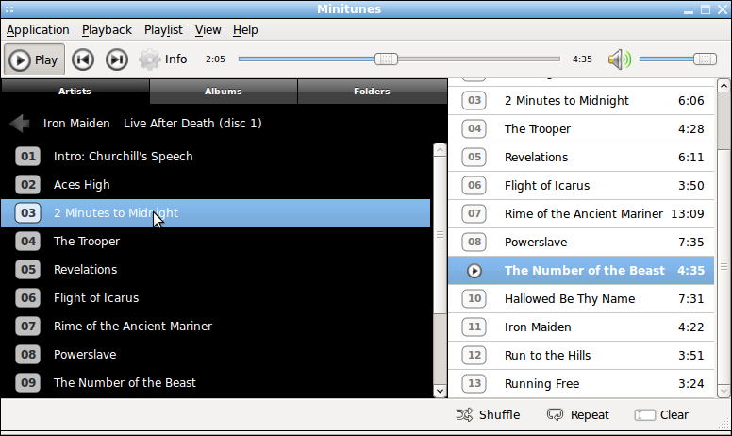Click playlist row The Trooper 4:28
Screen dimensions: 732x436
coord(581,129)
